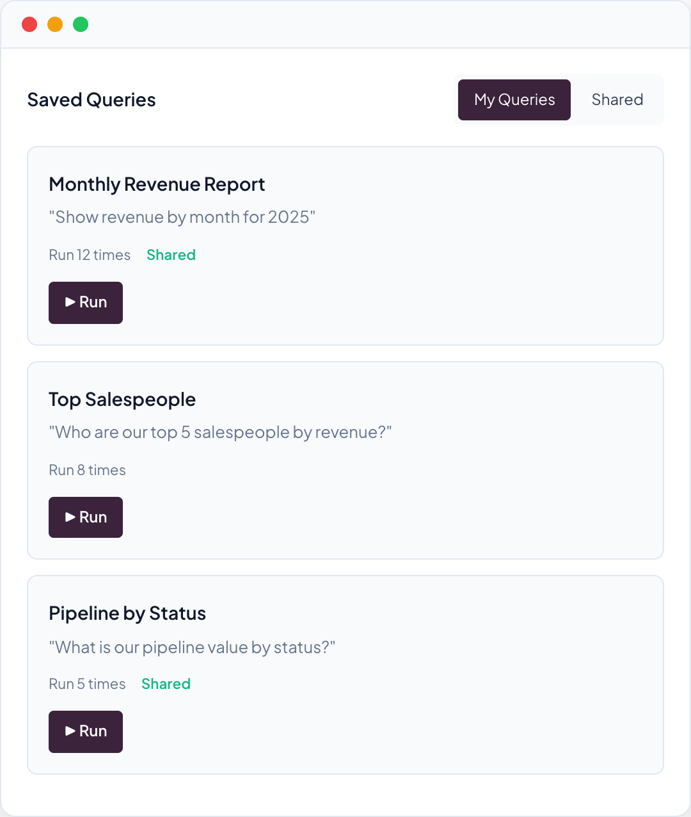Open the Monthly Revenue Report card
The width and height of the screenshot is (691, 817).
click(345, 184)
